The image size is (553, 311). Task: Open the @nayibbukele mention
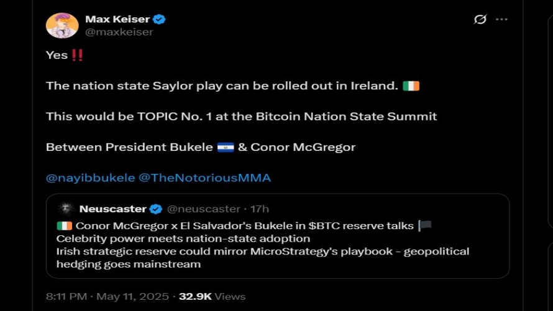click(90, 178)
